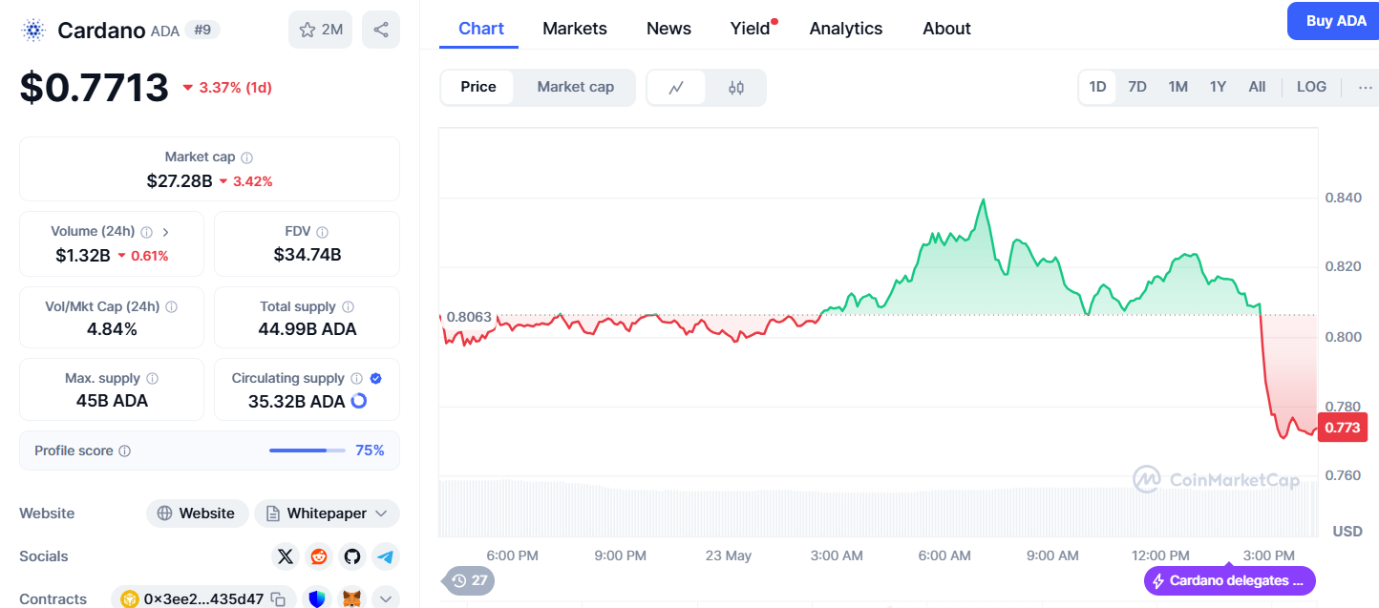Click the circulating supply progress ring
Image resolution: width=1379 pixels, height=608 pixels.
(359, 401)
